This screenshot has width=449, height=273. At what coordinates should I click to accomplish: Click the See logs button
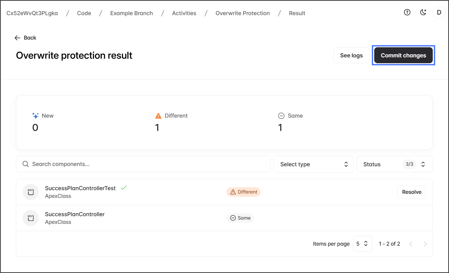click(x=351, y=56)
